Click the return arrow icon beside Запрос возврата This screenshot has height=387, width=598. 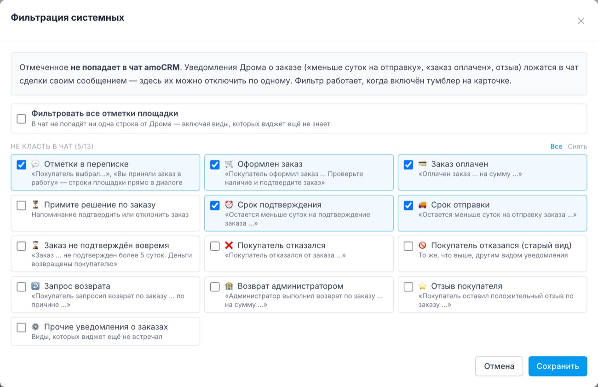(35, 286)
